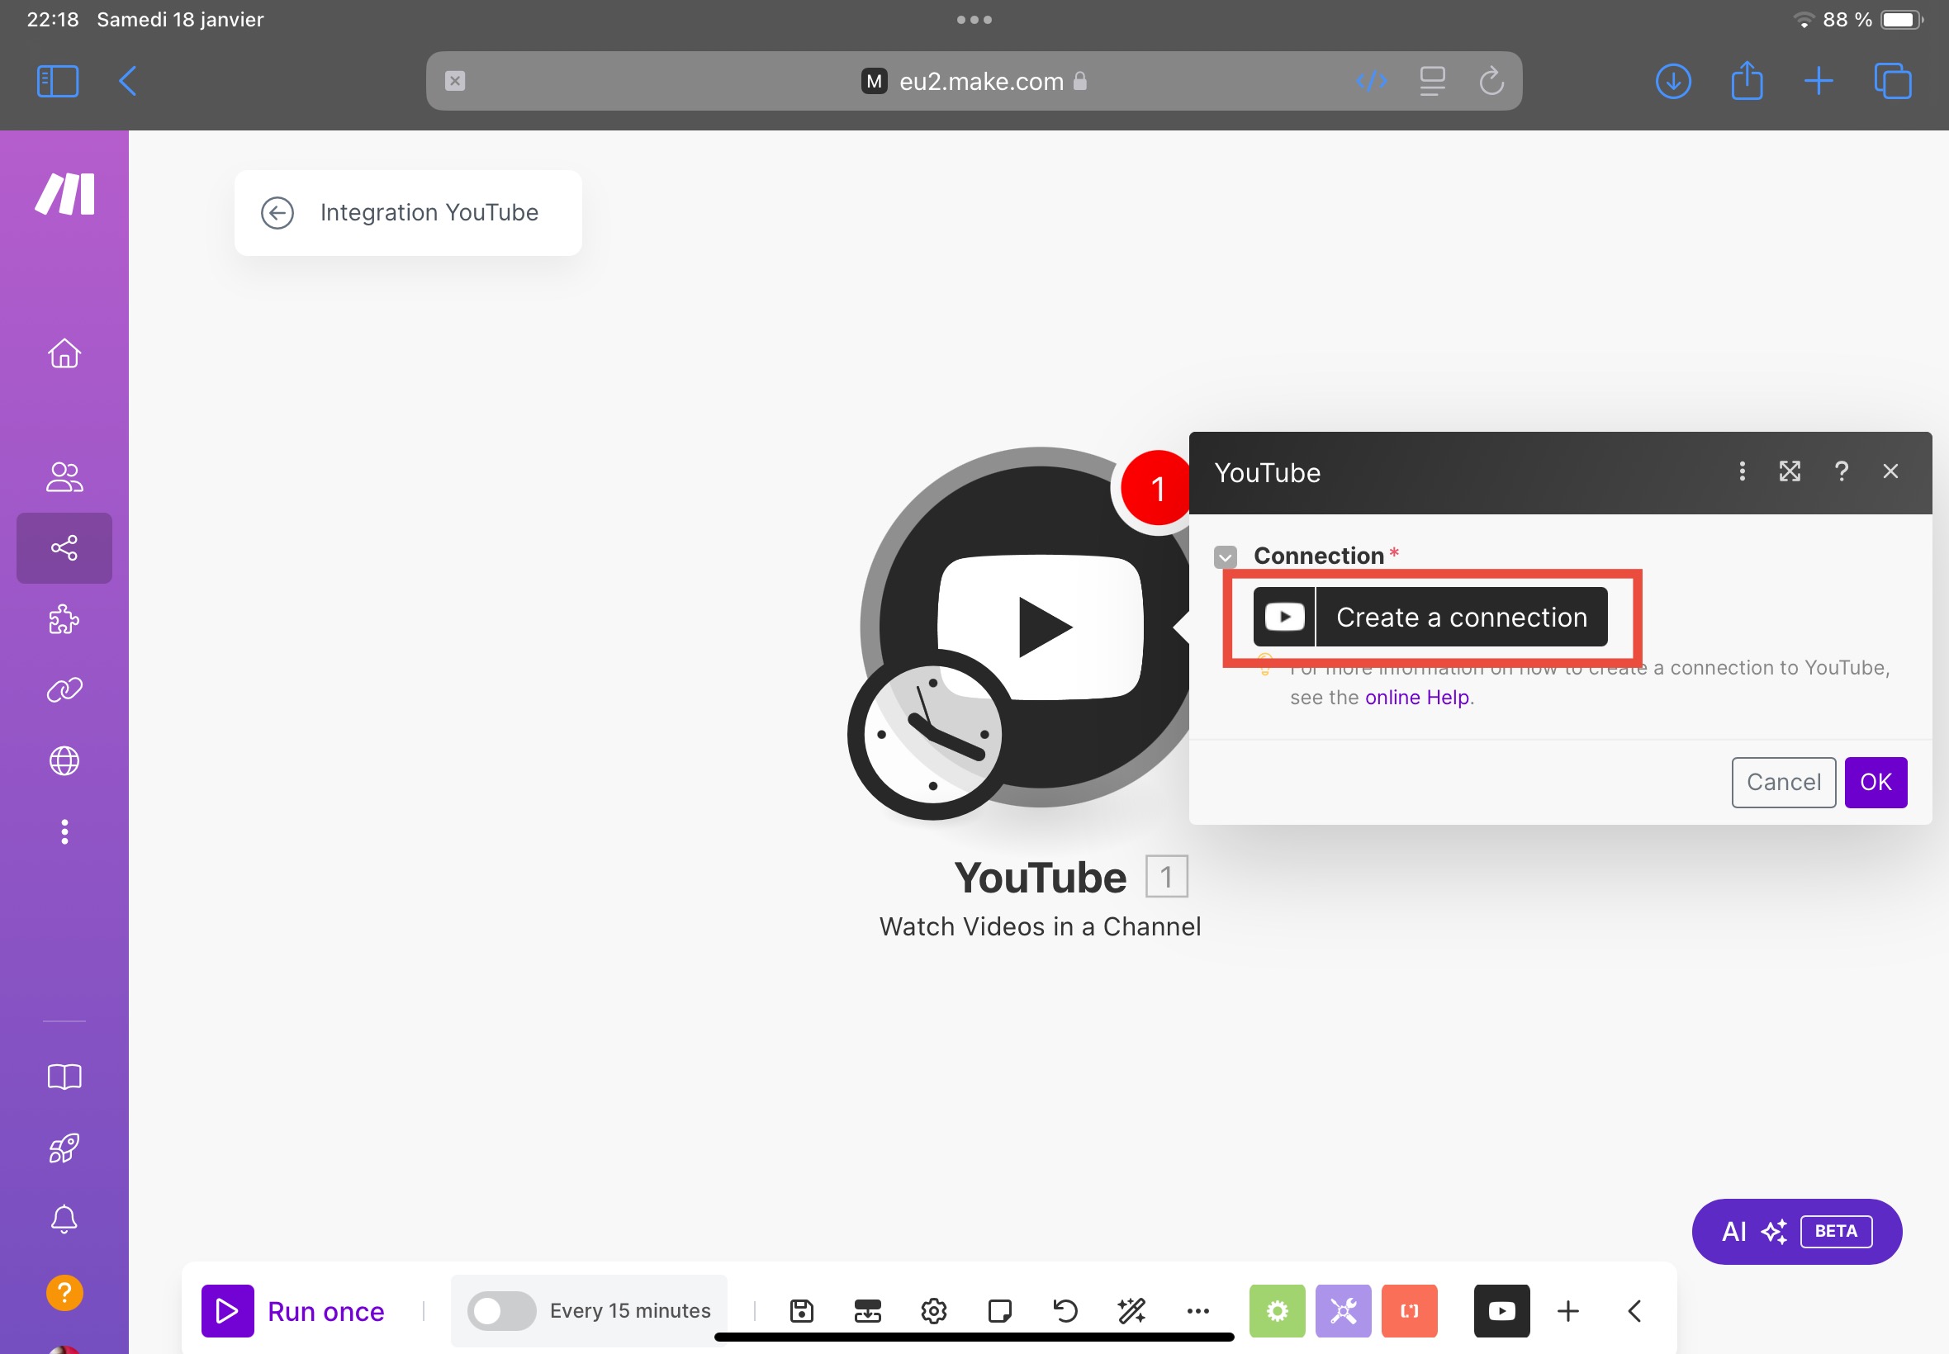The height and width of the screenshot is (1354, 1949).
Task: Reload the page in Safari
Action: pos(1491,82)
